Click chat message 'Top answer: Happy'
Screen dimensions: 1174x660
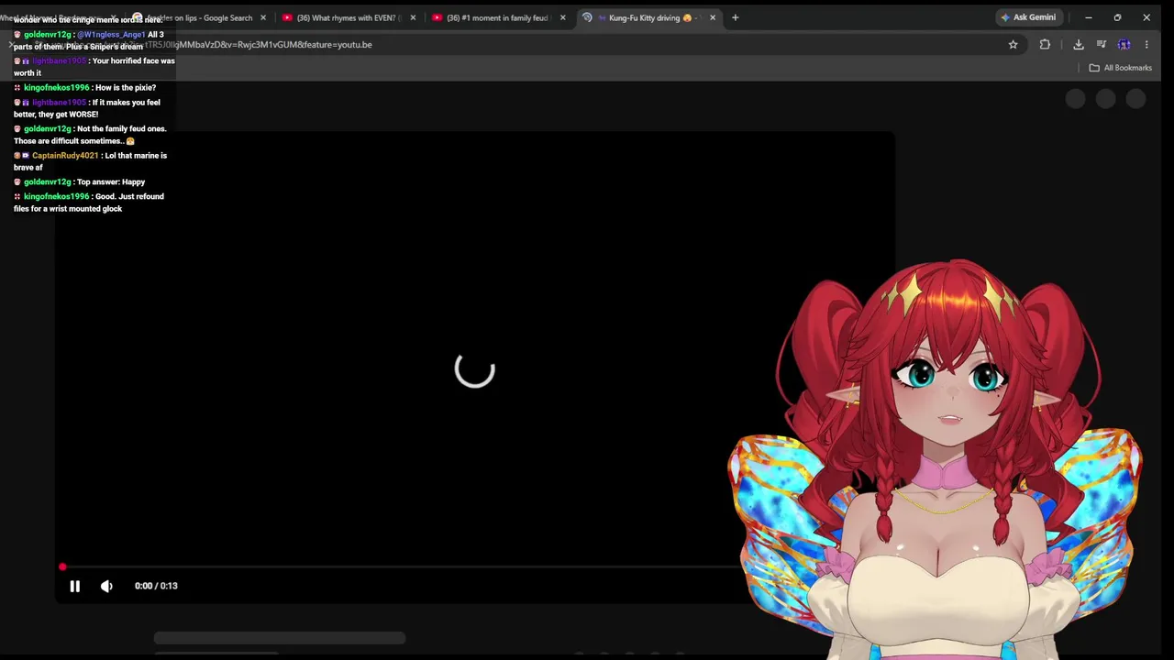tap(111, 182)
